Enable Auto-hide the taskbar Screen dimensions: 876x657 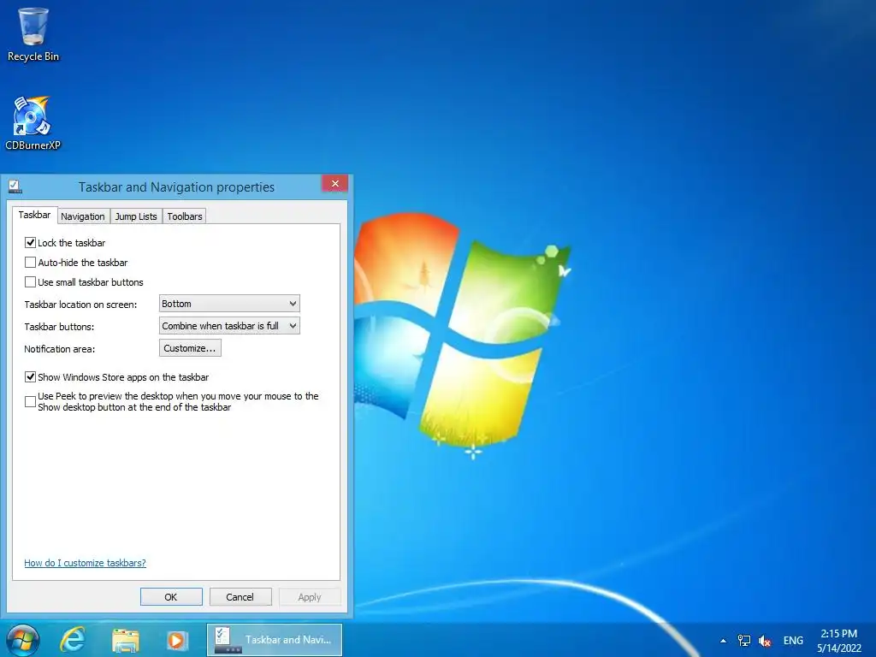click(30, 262)
